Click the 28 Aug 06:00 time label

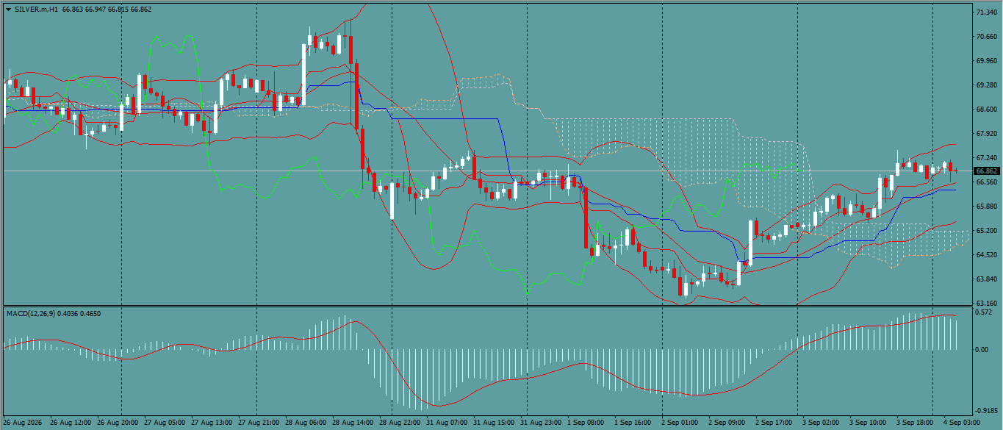306,423
